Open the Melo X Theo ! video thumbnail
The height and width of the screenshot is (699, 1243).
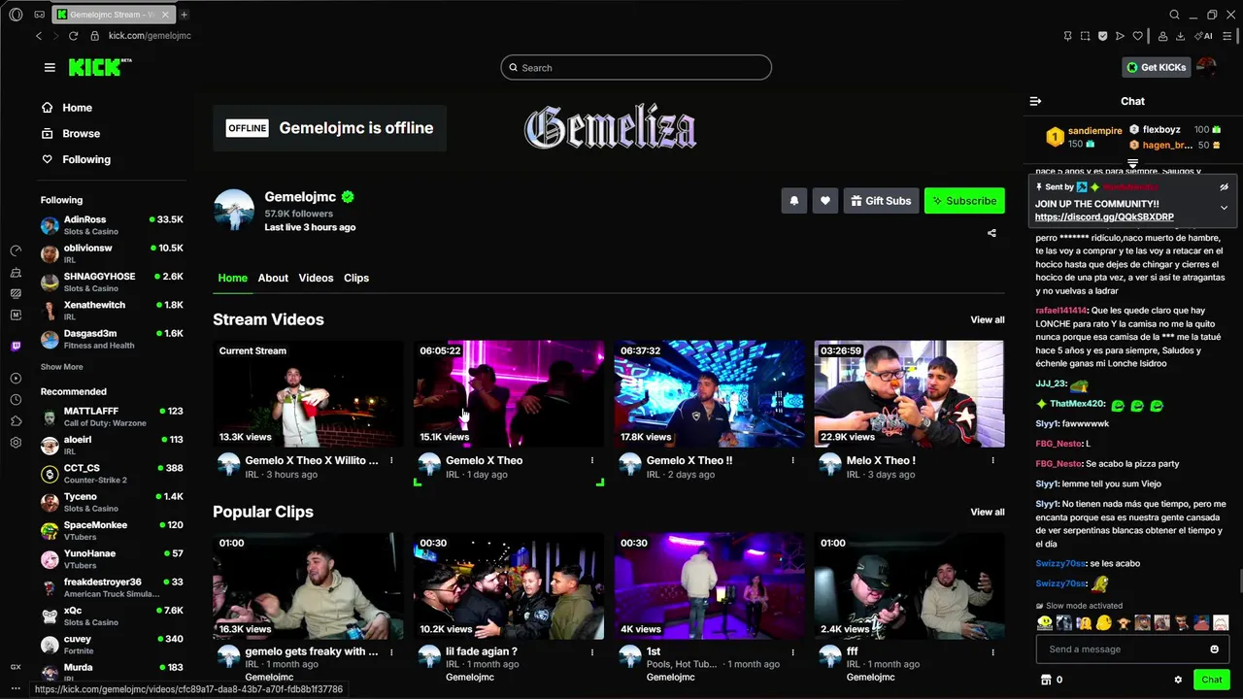909,393
